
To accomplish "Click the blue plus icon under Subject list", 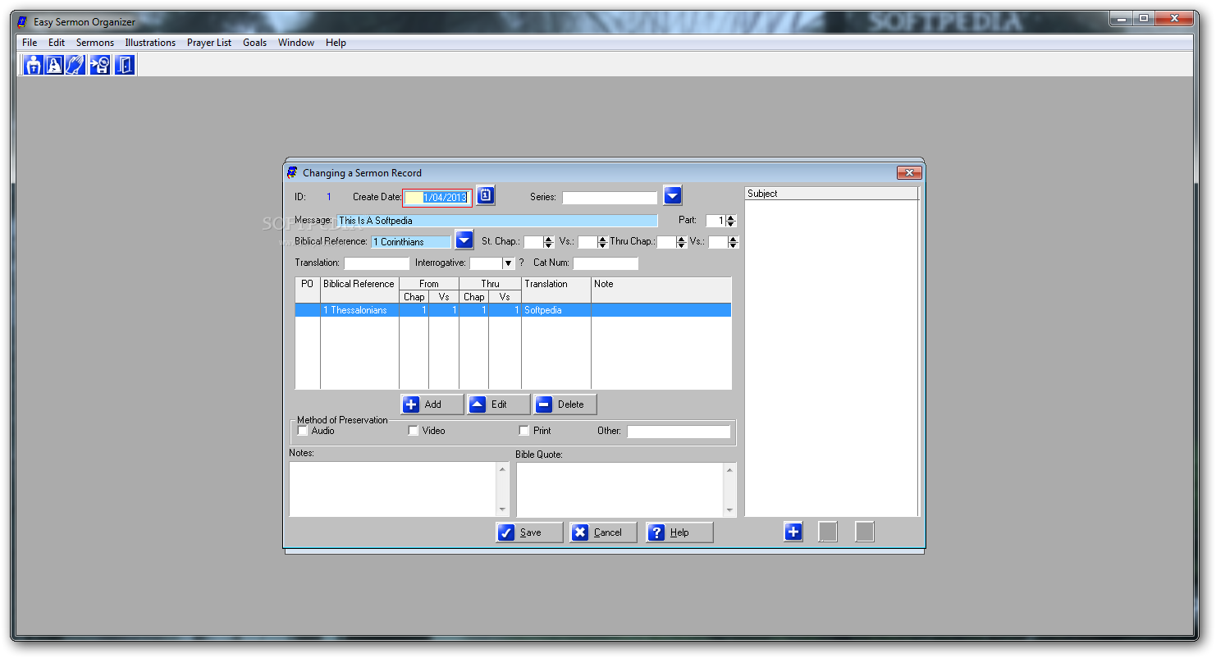I will pos(793,532).
